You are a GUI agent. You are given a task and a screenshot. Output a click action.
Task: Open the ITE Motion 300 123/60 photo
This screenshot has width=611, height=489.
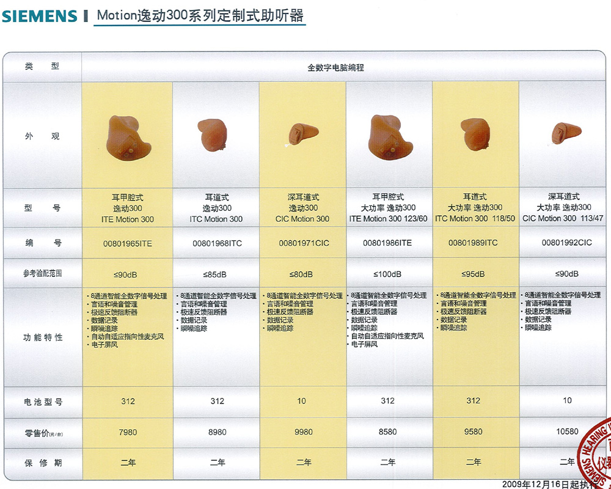tap(391, 138)
